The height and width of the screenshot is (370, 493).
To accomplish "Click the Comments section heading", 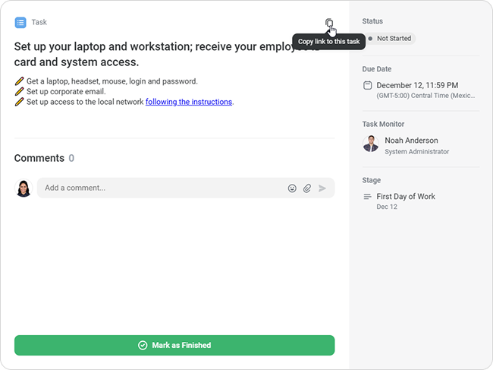I will click(39, 158).
